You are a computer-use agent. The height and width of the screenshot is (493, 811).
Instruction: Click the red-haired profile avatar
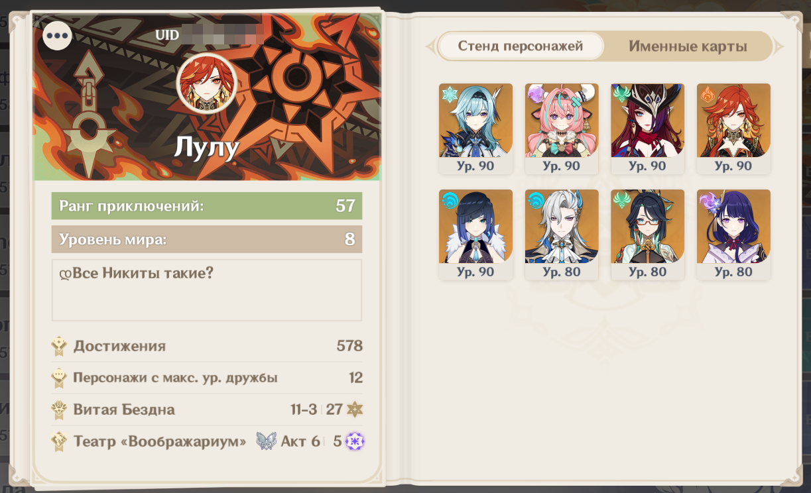(x=207, y=83)
